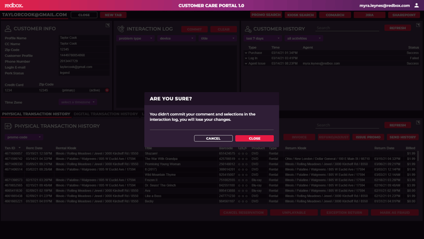Open Promo Search
This screenshot has width=424, height=239.
coord(266,15)
